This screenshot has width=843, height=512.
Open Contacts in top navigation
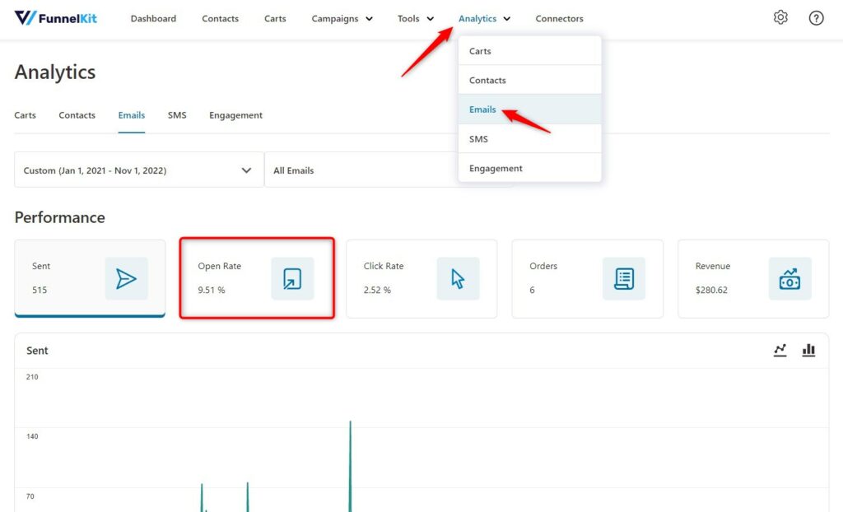tap(221, 18)
